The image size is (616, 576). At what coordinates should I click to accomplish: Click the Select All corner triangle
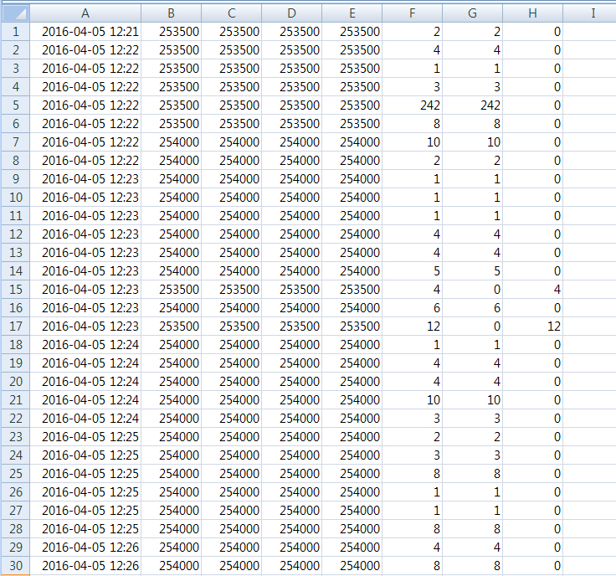coord(16,13)
